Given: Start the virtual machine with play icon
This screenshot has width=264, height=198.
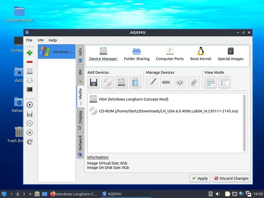Looking at the screenshot, I should tap(30, 105).
